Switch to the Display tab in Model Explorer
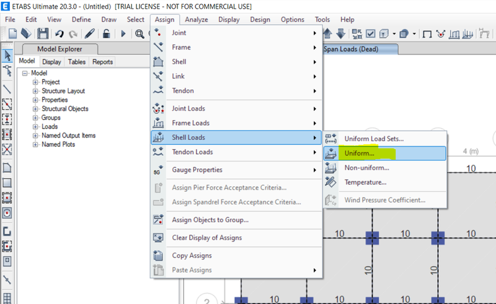This screenshot has height=304, width=496. pos(51,62)
